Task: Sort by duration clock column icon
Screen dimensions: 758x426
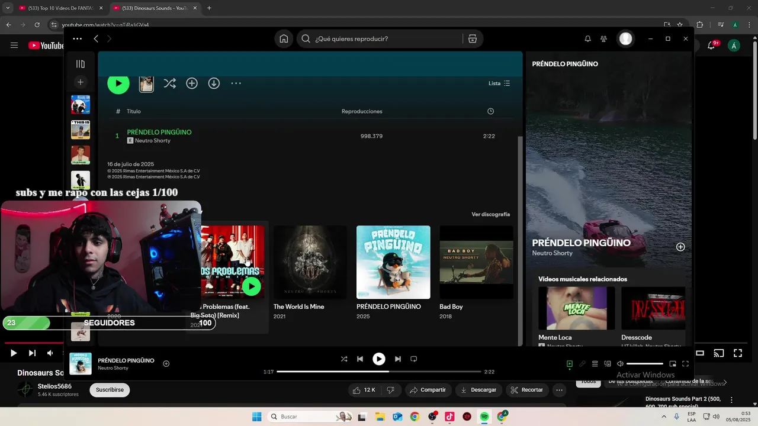Action: click(490, 111)
